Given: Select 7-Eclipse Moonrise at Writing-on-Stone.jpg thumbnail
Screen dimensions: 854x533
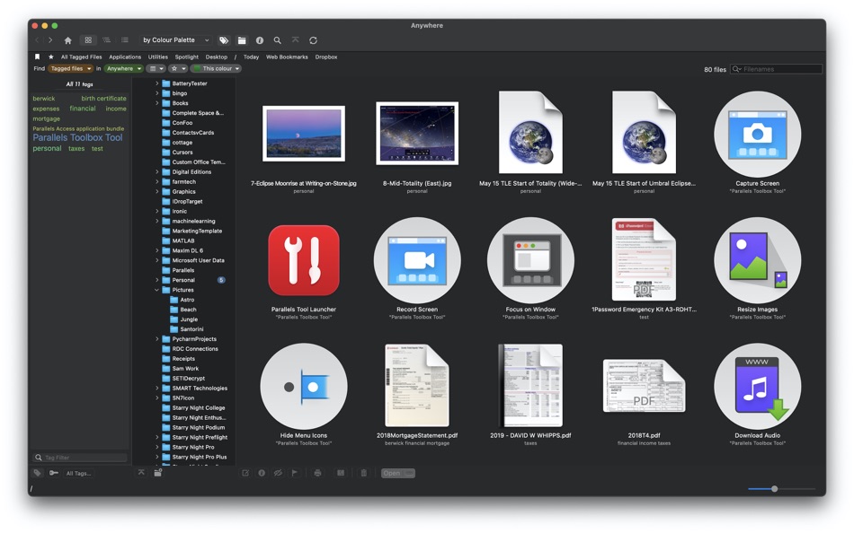Looking at the screenshot, I should (304, 134).
